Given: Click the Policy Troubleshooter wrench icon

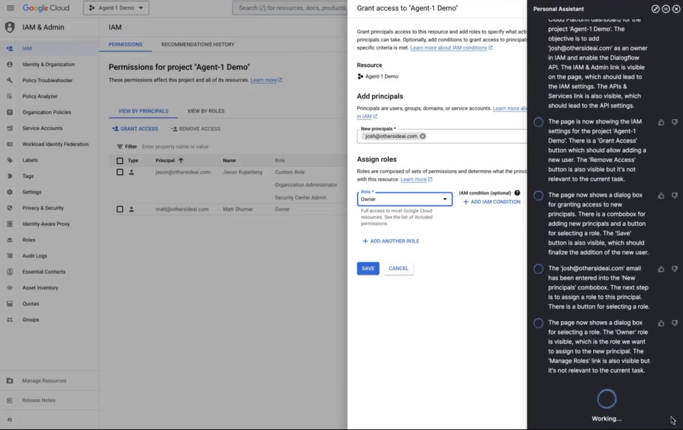Looking at the screenshot, I should [x=9, y=80].
